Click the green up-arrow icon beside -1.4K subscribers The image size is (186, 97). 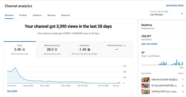[x=89, y=50]
